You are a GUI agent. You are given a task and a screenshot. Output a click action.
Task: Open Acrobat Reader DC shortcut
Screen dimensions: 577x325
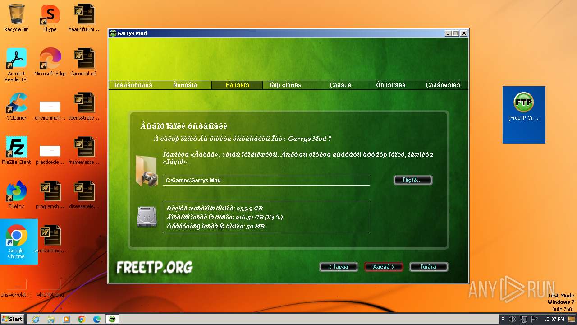coord(16,65)
